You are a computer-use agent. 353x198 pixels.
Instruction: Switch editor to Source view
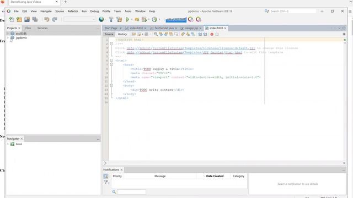[x=109, y=34]
